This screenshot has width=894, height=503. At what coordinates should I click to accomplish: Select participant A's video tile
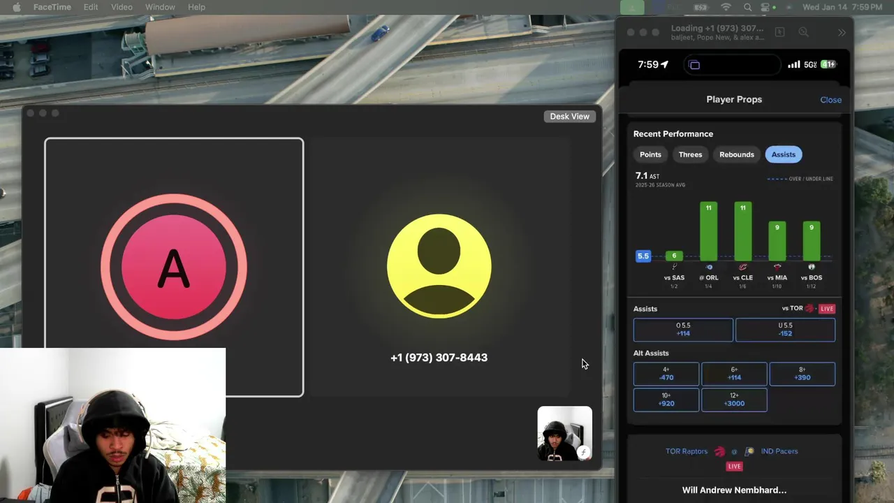[174, 267]
